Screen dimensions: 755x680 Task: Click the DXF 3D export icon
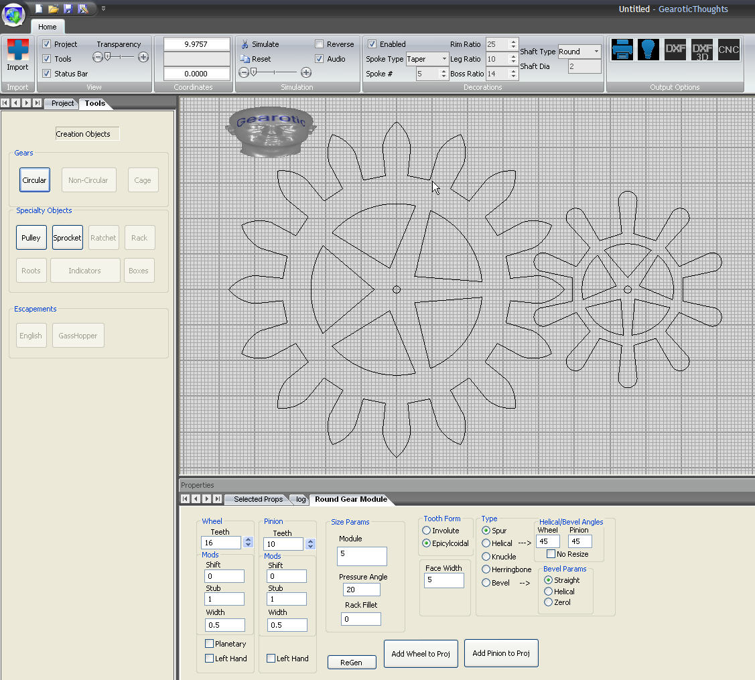click(x=702, y=50)
